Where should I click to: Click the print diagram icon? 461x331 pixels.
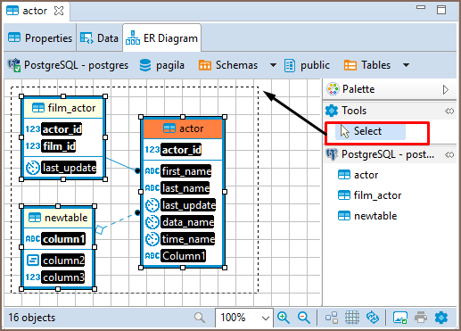point(421,318)
